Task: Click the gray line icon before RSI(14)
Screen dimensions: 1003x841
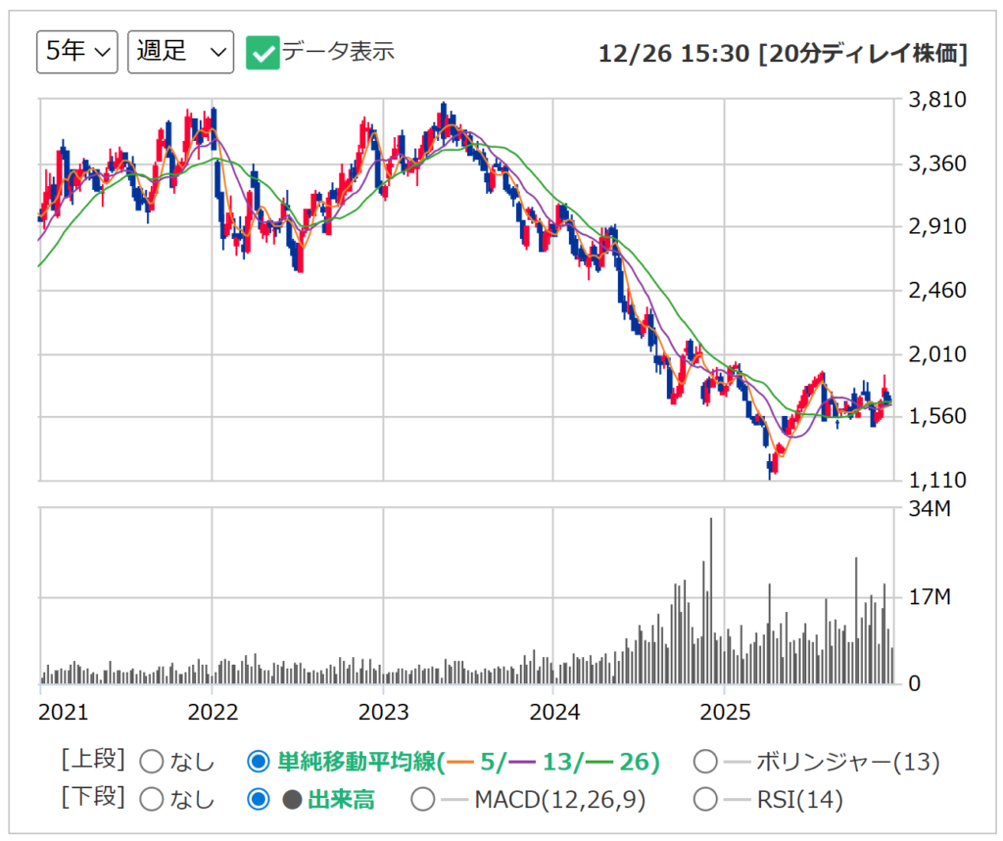Action: click(737, 800)
